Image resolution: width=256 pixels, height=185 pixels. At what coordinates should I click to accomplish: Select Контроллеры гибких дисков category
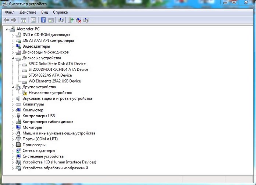(48, 121)
